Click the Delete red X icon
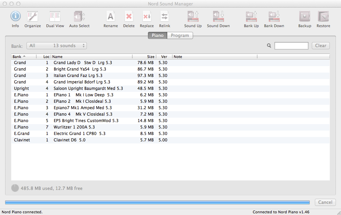The width and height of the screenshot is (341, 215). pyautogui.click(x=129, y=17)
